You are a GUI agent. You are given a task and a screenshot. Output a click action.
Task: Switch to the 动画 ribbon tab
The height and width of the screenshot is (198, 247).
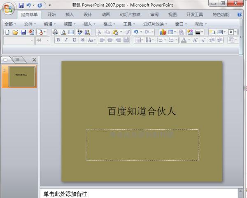pyautogui.click(x=106, y=15)
